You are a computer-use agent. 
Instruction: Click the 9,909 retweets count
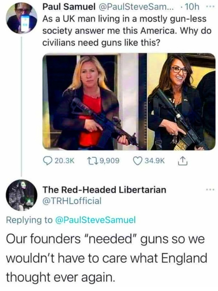pyautogui.click(x=109, y=161)
